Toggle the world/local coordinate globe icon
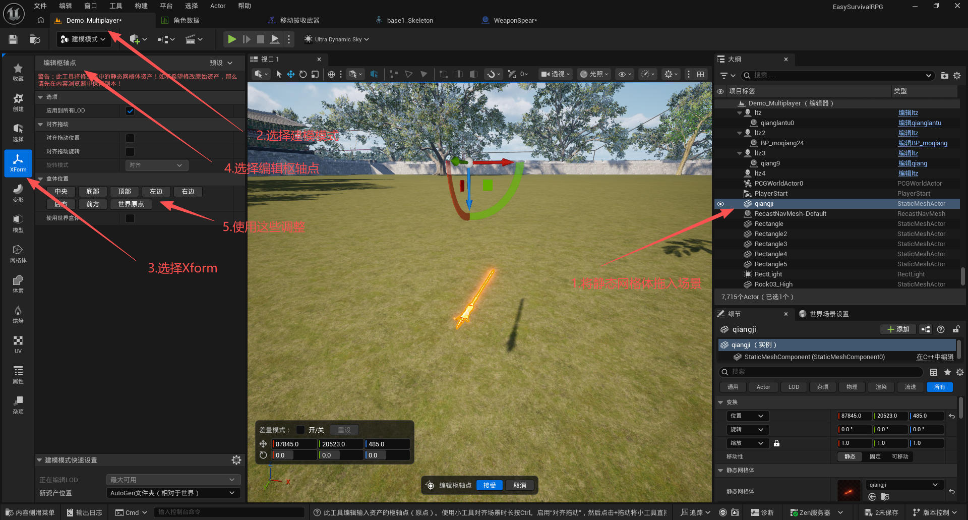This screenshot has width=968, height=520. pyautogui.click(x=331, y=74)
